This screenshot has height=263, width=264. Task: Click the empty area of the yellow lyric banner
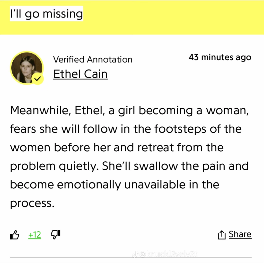(173, 17)
